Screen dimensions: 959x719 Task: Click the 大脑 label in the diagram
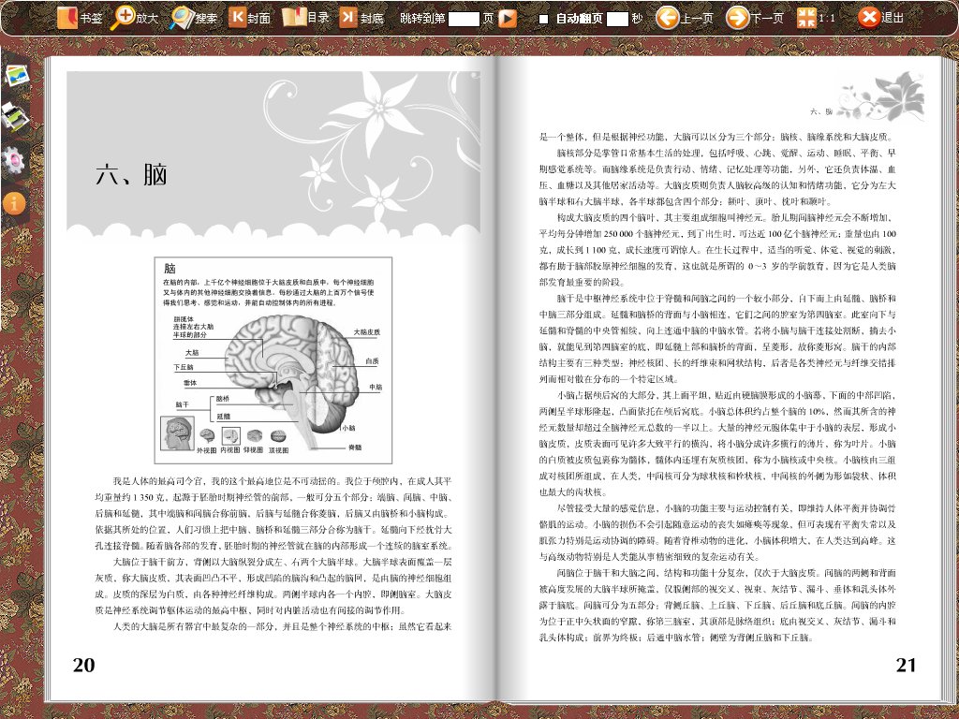192,353
